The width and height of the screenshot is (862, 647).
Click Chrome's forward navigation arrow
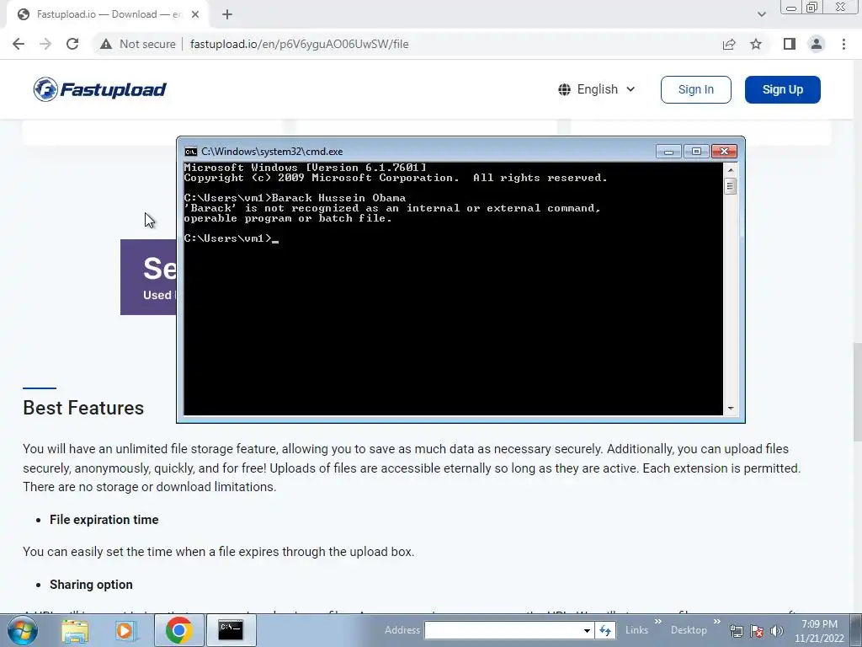[45, 44]
